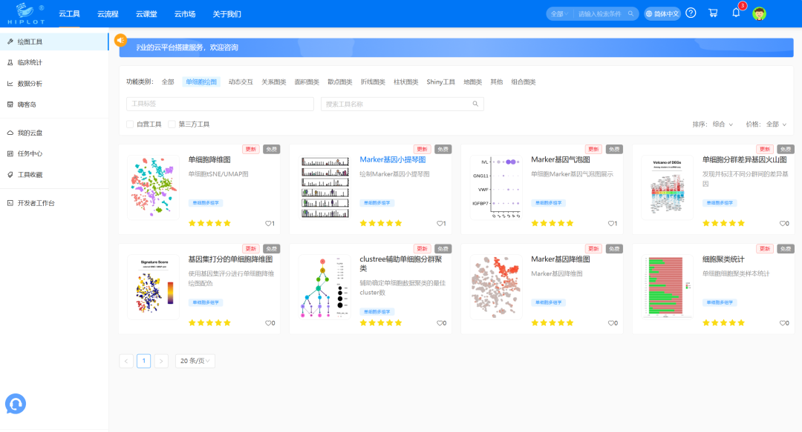Screen dimensions: 802x432
Task: Select the 散点图类 category filter
Action: click(340, 82)
